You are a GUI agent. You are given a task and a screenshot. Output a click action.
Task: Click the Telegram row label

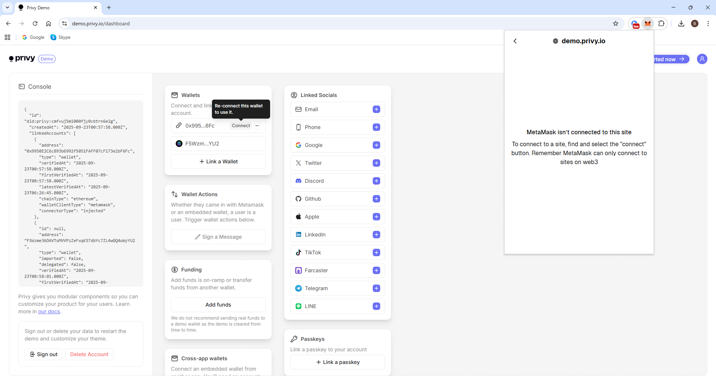[x=316, y=288]
